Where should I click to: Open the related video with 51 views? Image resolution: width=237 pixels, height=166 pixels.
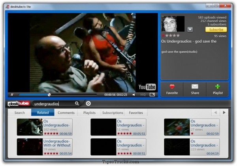[118, 127]
